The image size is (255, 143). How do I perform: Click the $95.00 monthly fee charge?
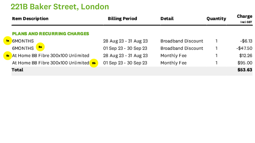point(245,63)
